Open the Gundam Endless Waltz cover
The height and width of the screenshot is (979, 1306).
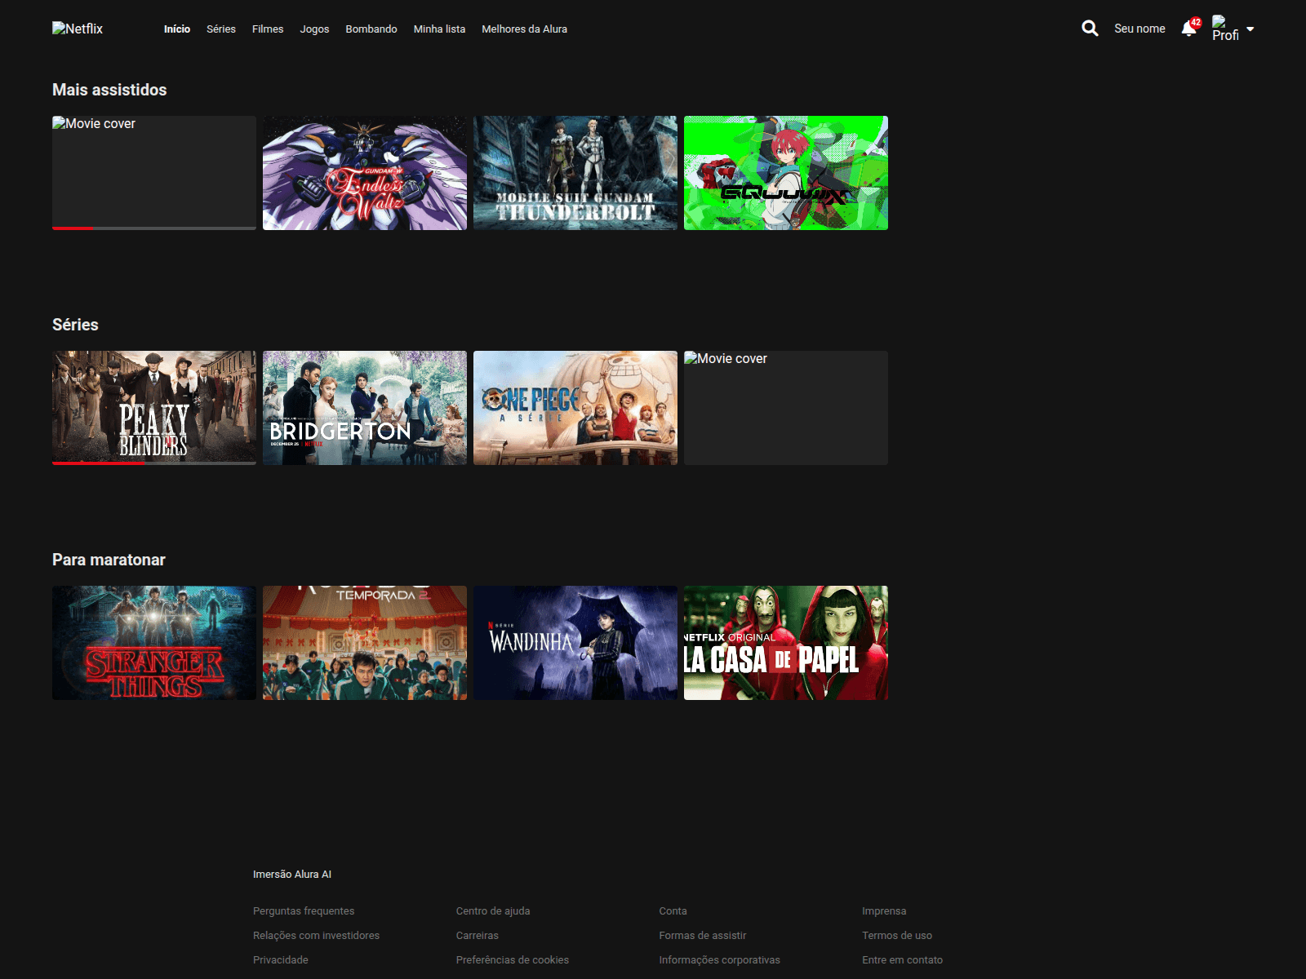pos(365,173)
